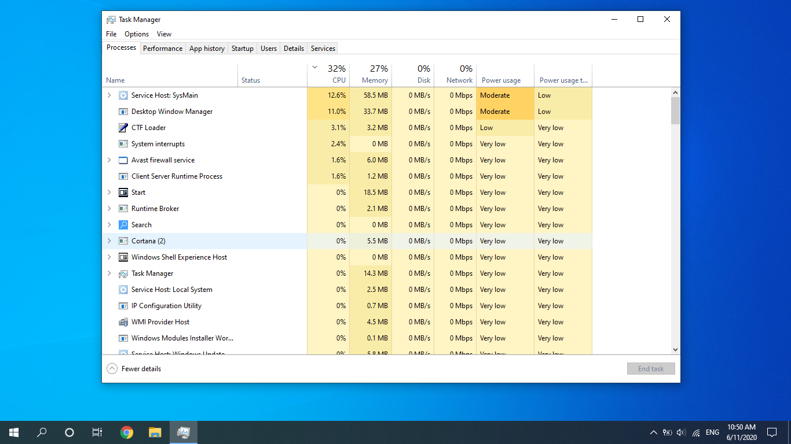Click the process list scrollbar thumb
This screenshot has height=444, width=791.
pyautogui.click(x=675, y=110)
